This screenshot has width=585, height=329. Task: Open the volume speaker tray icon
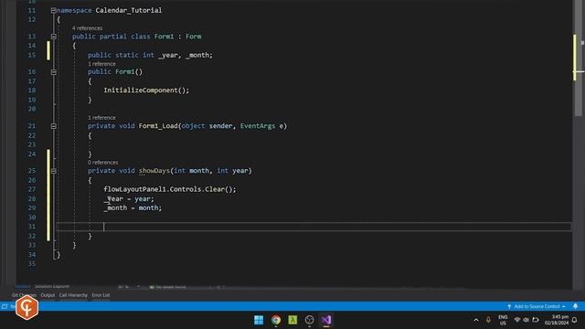(x=526, y=320)
